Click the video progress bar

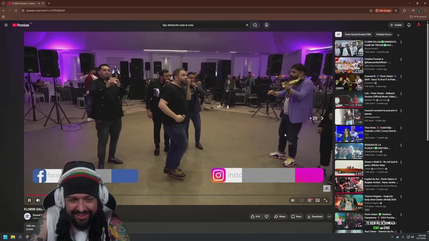[x=178, y=195]
